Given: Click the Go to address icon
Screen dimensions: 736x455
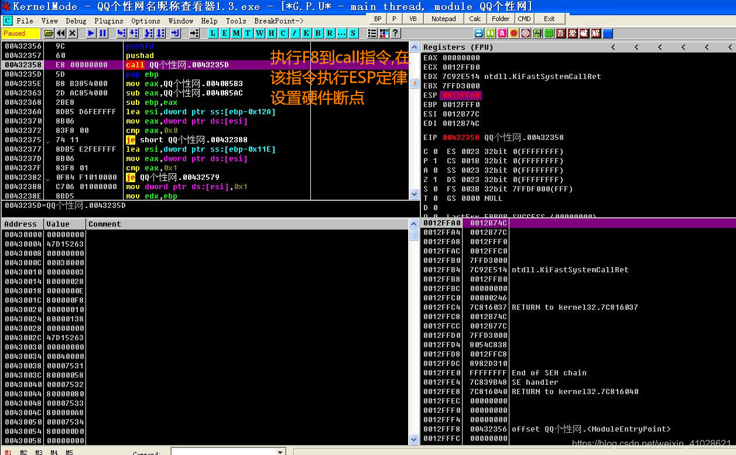Looking at the screenshot, I should coord(194,33).
